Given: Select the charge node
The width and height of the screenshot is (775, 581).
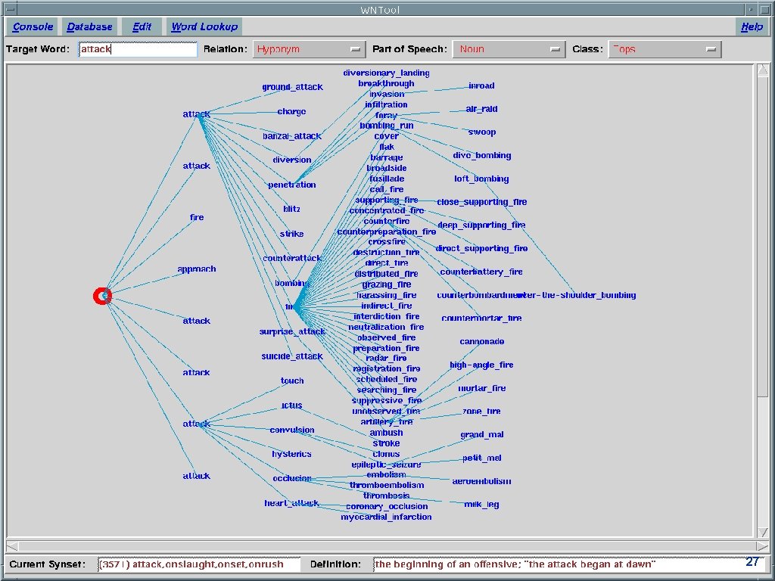Looking at the screenshot, I should click(291, 112).
